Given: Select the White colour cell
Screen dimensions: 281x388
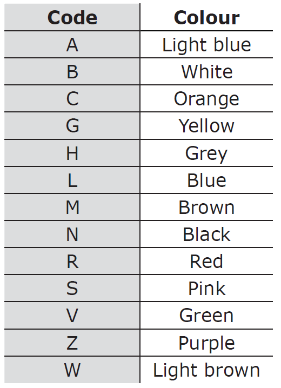Looking at the screenshot, I should [x=206, y=71].
